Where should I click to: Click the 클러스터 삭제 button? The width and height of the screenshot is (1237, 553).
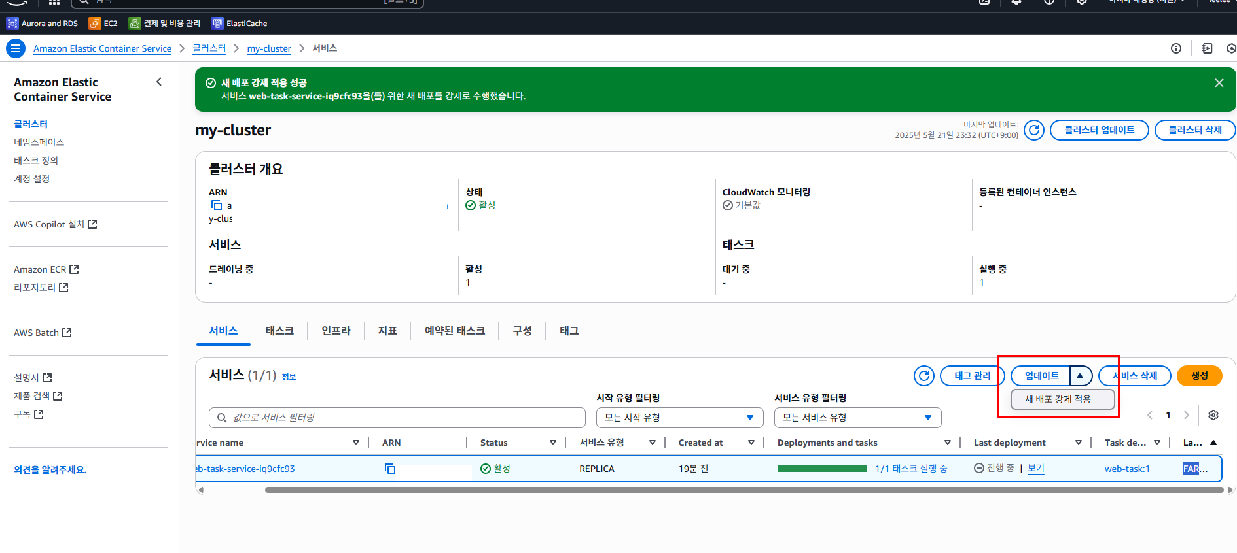click(x=1195, y=130)
